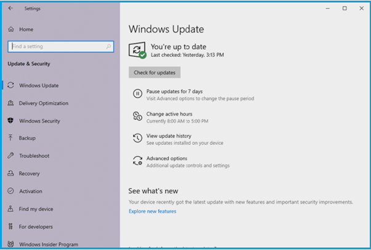Click the 'Last checked: Yesterday, 3:13 PM' text
Image resolution: width=371 pixels, height=250 pixels.
tap(188, 55)
